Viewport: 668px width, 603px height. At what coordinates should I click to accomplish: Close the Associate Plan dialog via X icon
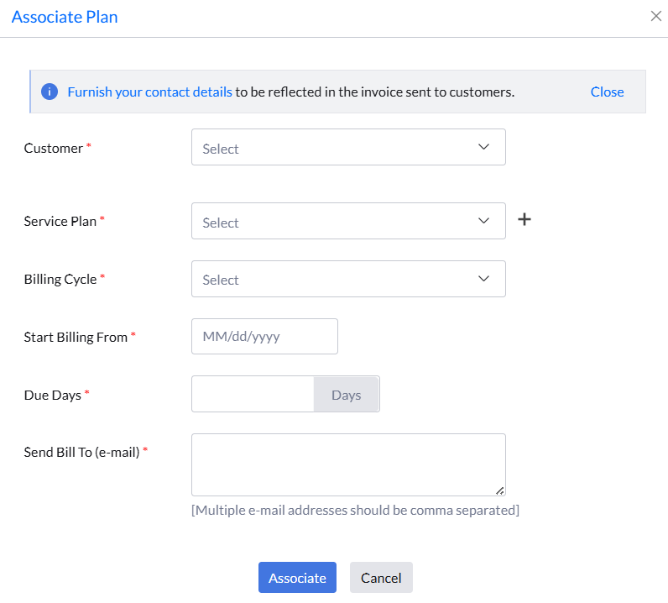tap(656, 17)
